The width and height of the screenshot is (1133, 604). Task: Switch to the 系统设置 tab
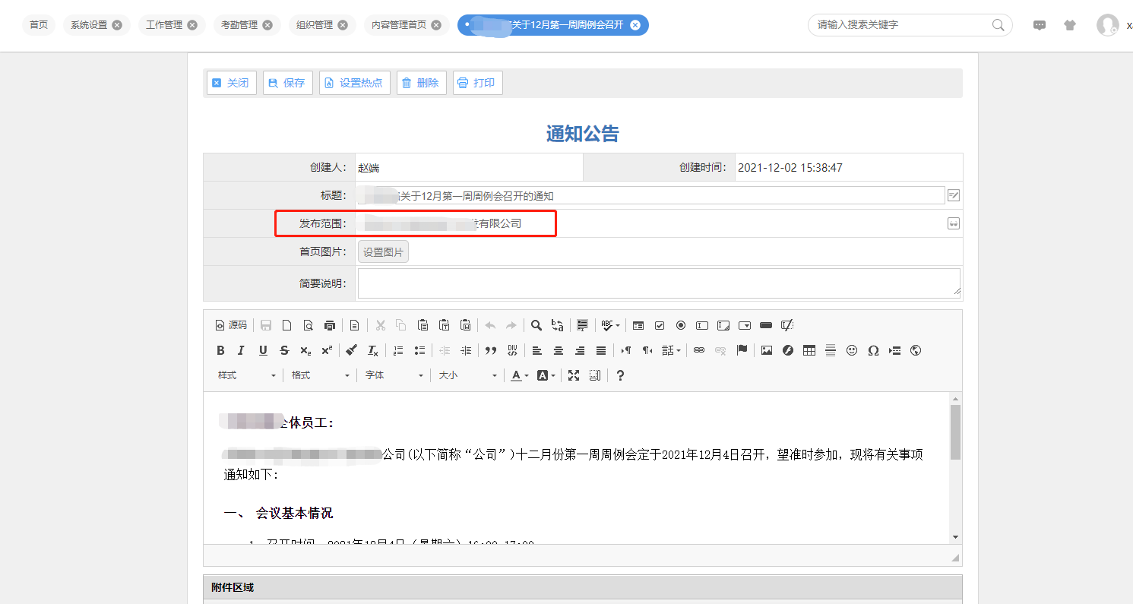click(x=89, y=25)
